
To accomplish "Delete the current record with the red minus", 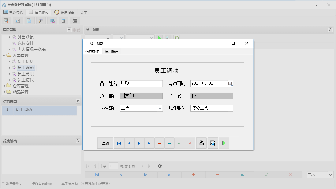I will pyautogui.click(x=159, y=143).
